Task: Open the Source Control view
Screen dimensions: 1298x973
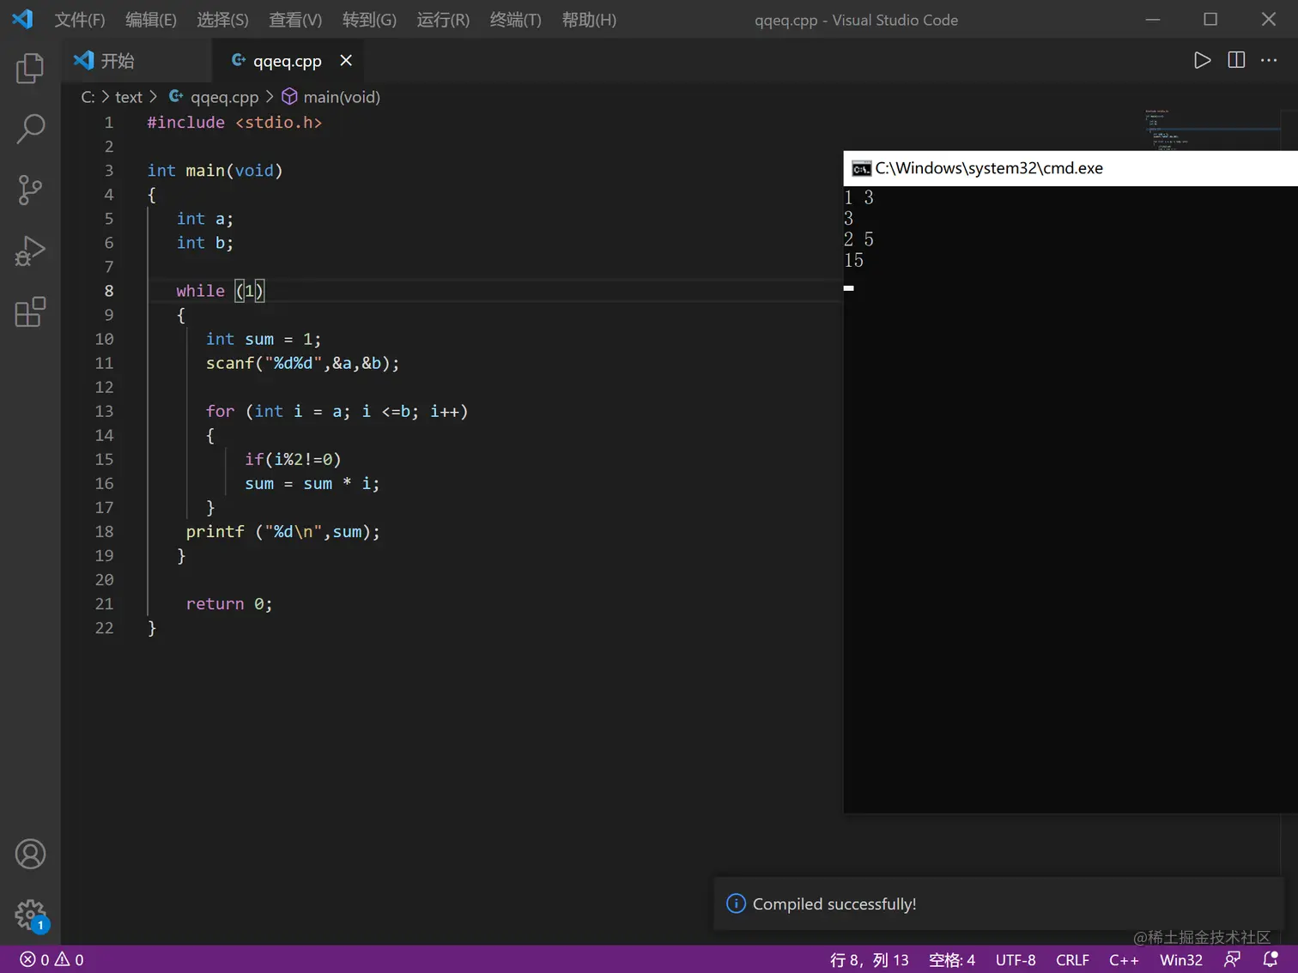Action: tap(30, 190)
